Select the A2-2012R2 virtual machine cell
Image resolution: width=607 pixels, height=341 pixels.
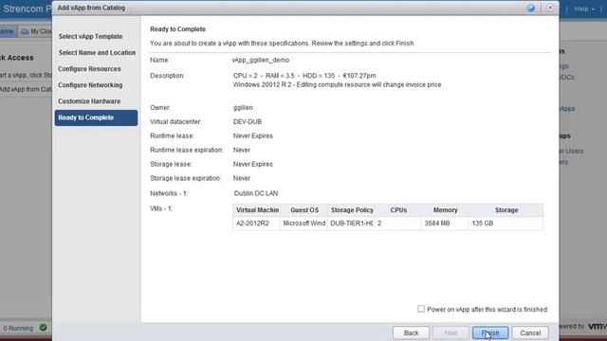pos(256,224)
